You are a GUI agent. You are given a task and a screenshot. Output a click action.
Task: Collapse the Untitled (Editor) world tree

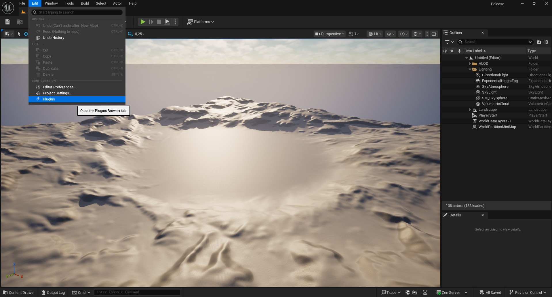click(x=467, y=58)
